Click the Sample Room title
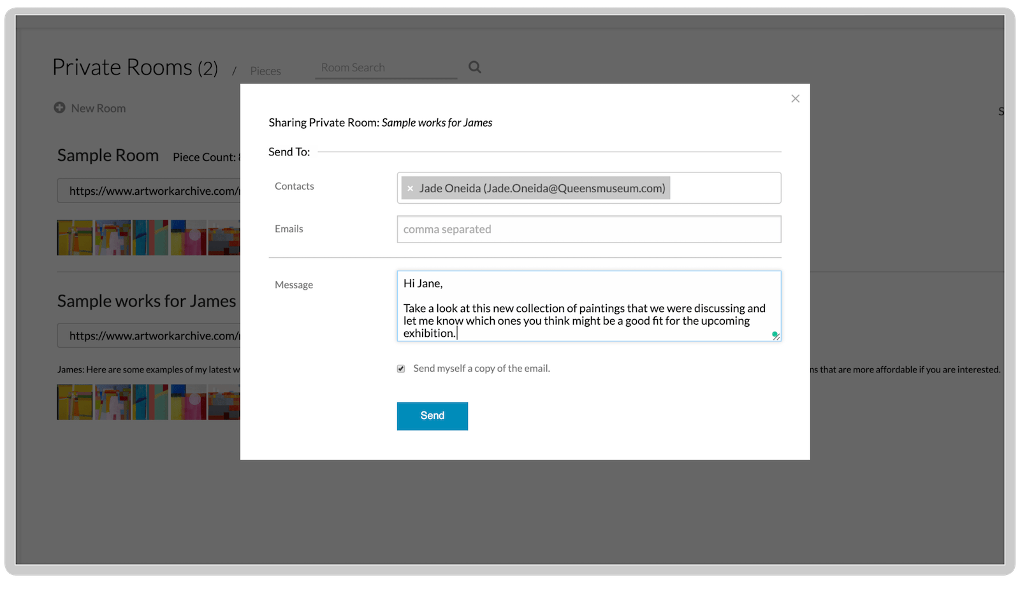The width and height of the screenshot is (1020, 589). [x=107, y=155]
